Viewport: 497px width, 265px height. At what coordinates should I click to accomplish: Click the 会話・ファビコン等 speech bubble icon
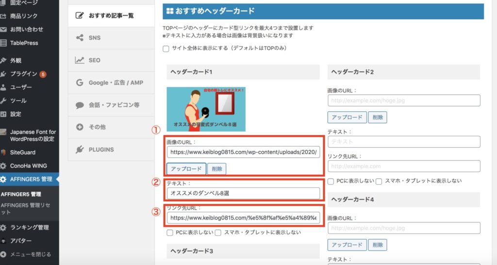[80, 105]
